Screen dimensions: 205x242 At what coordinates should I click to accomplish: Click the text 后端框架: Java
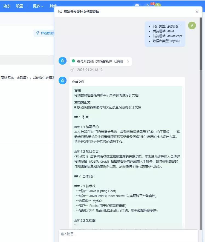(163, 31)
